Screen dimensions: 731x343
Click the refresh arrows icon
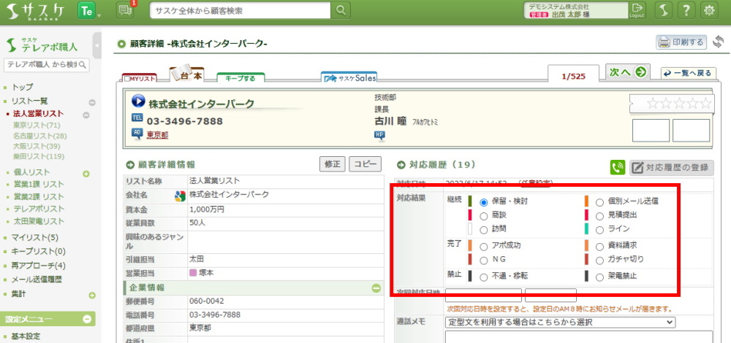(x=719, y=42)
